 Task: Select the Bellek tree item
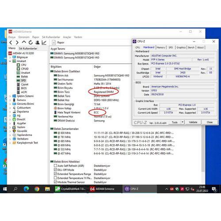24,76
